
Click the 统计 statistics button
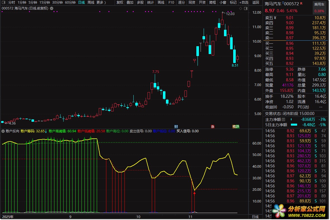tap(150, 3)
